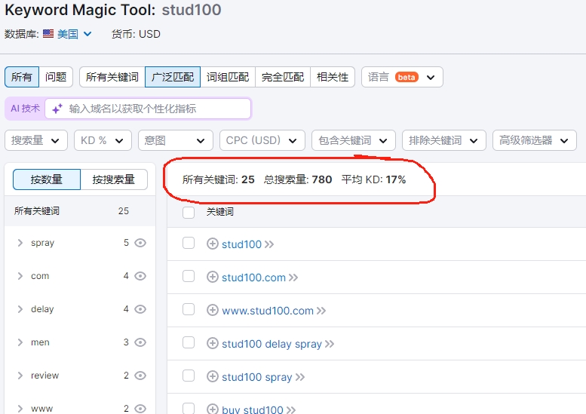Viewport: 586px width, 414px height.
Task: Open double-arrow next to stud100 keyword
Action: click(x=269, y=244)
